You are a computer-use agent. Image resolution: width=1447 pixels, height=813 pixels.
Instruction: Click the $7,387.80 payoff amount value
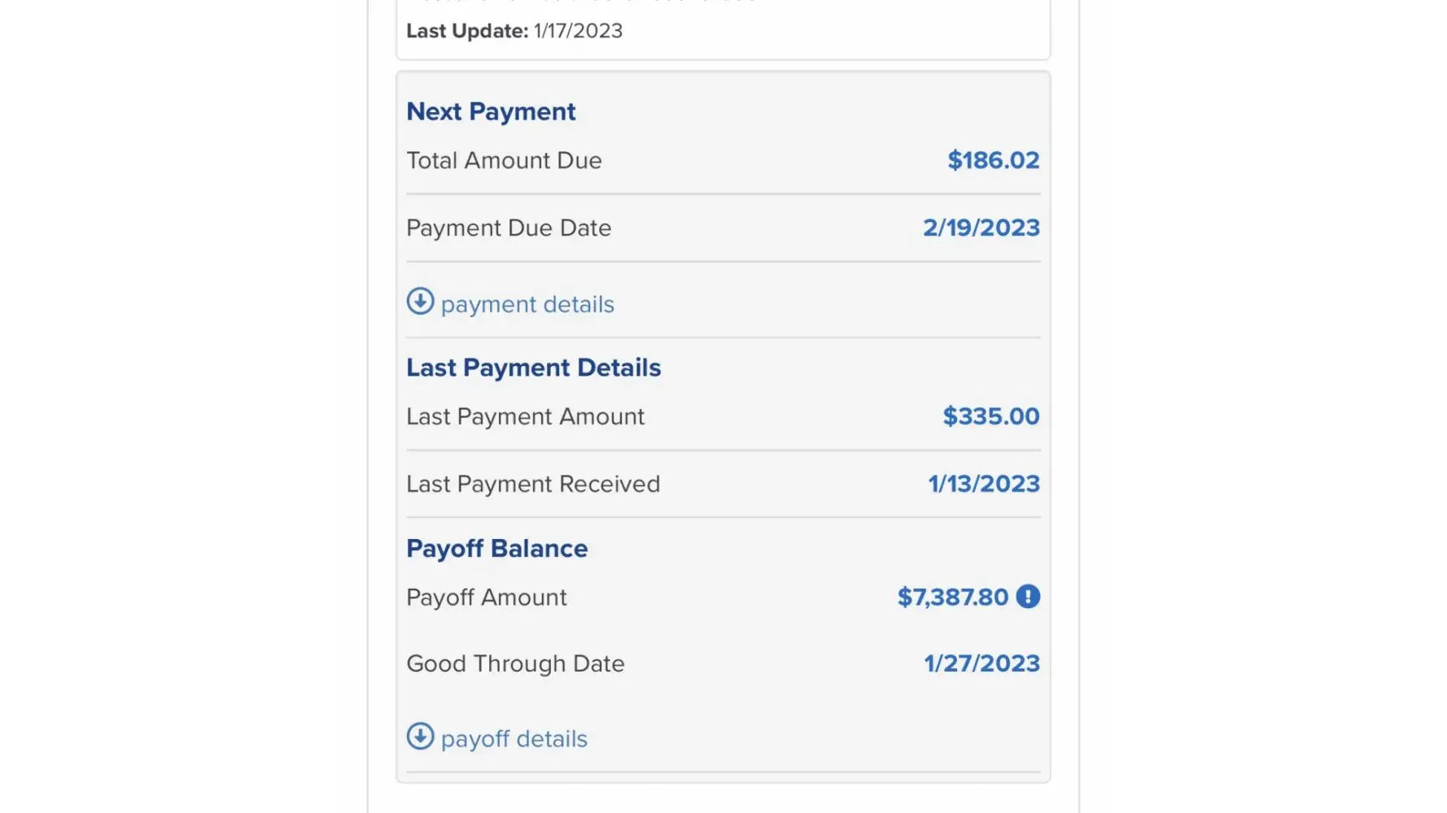pyautogui.click(x=952, y=598)
